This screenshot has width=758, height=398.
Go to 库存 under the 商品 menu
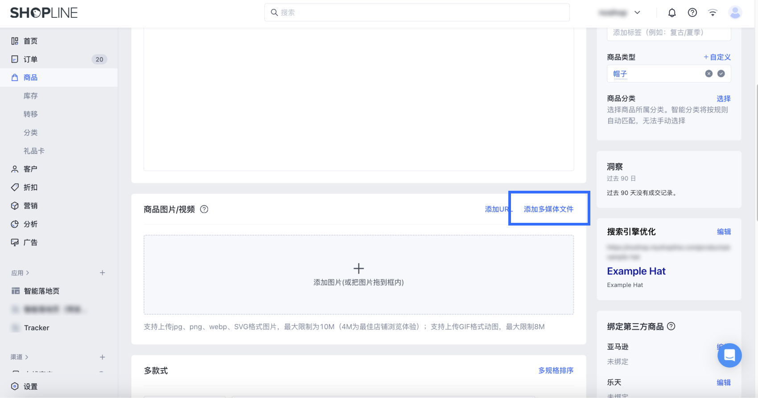(x=30, y=96)
